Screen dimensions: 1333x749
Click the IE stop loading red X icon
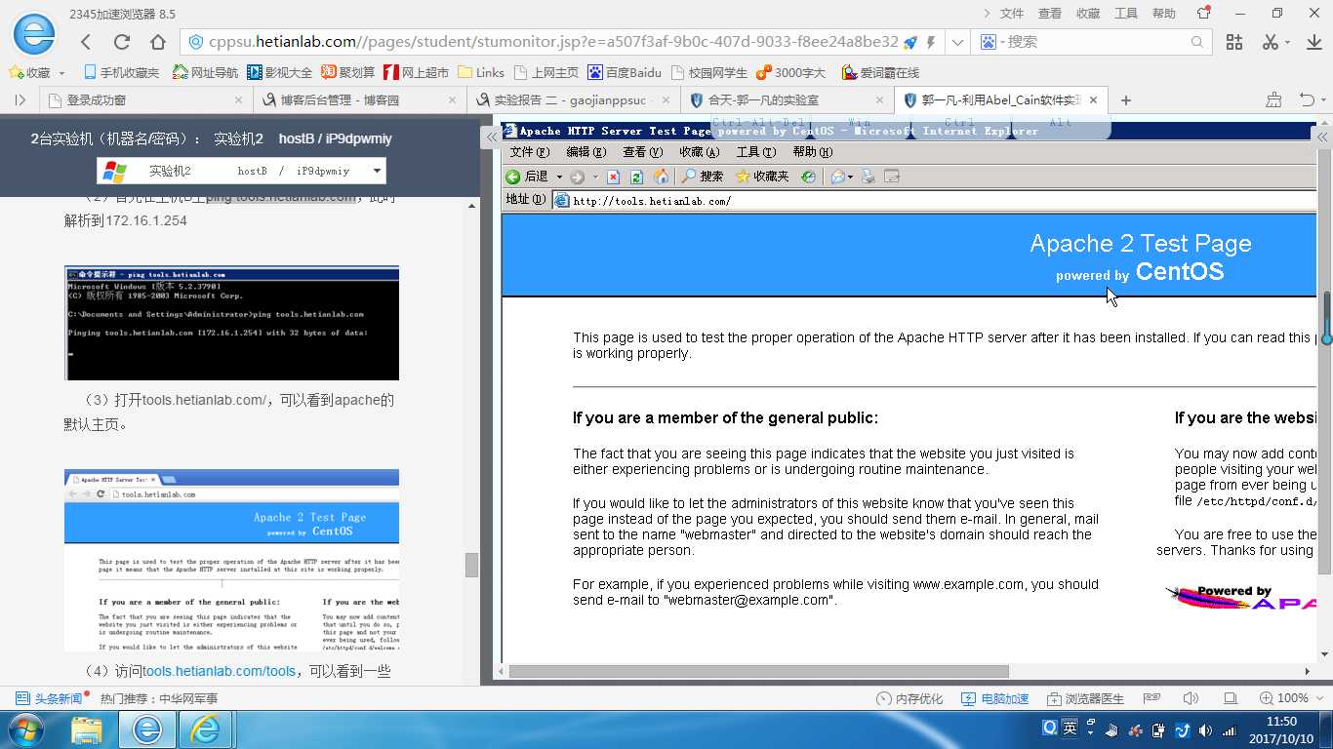click(x=613, y=177)
